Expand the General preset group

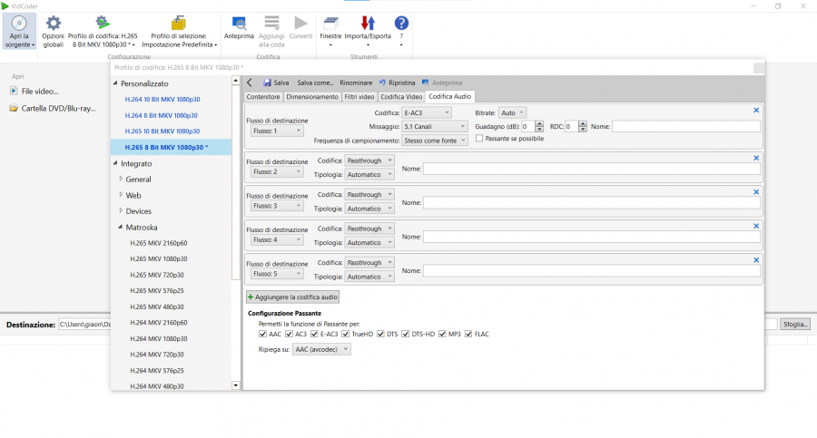[x=121, y=180]
